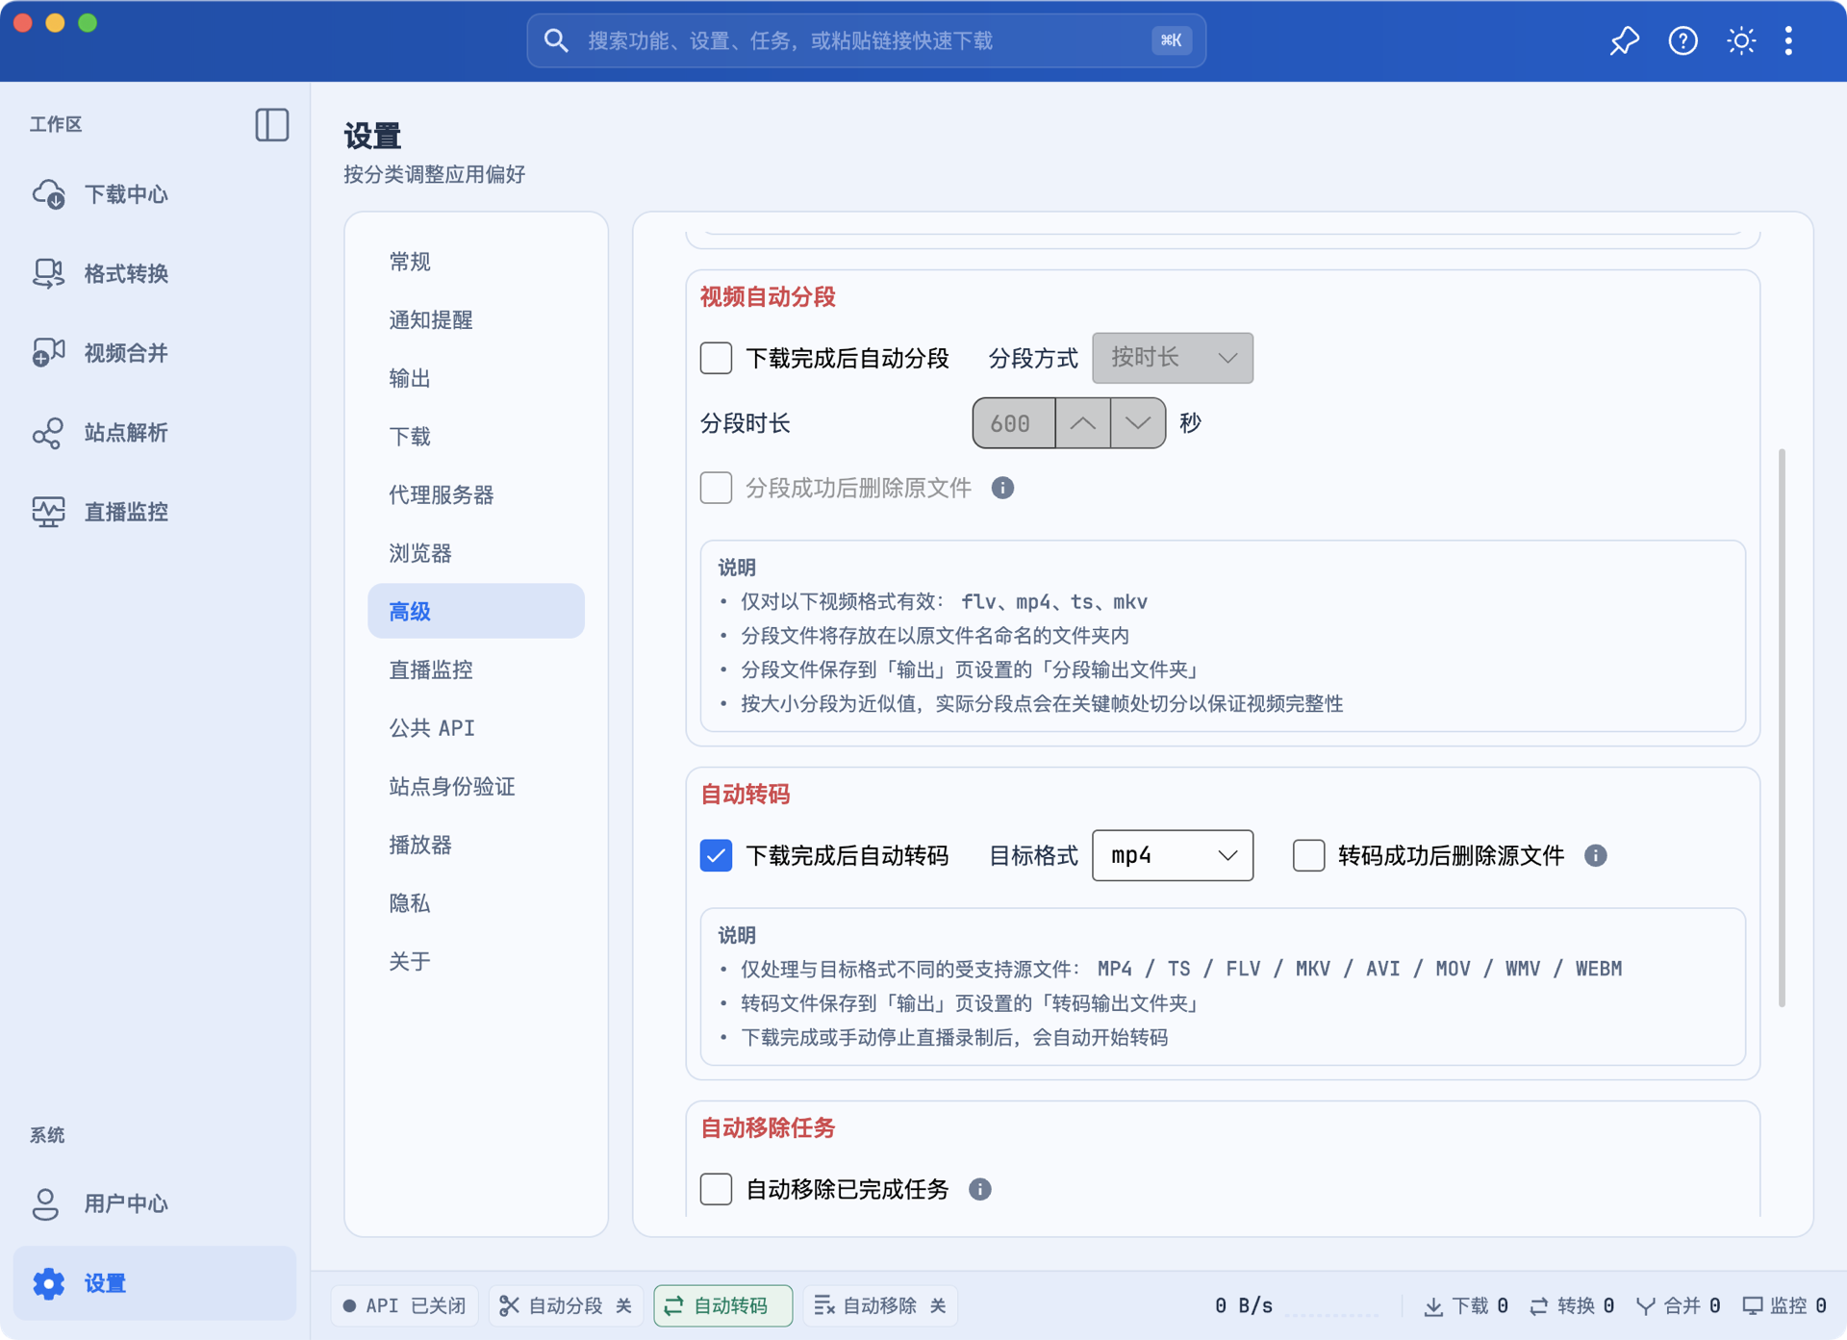Click info icon beside 分段成功后删除原文件
Viewport: 1847px width, 1340px height.
pos(1002,488)
